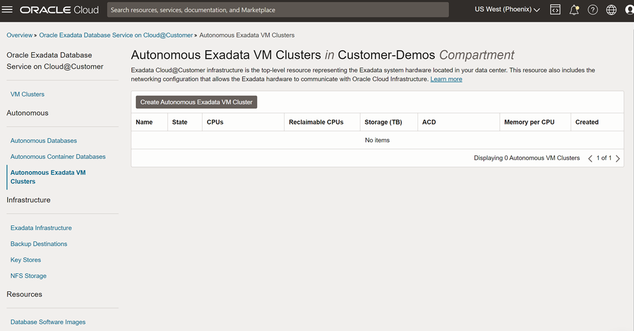Open NFS Storage in the sidebar
The width and height of the screenshot is (634, 331).
pos(28,276)
